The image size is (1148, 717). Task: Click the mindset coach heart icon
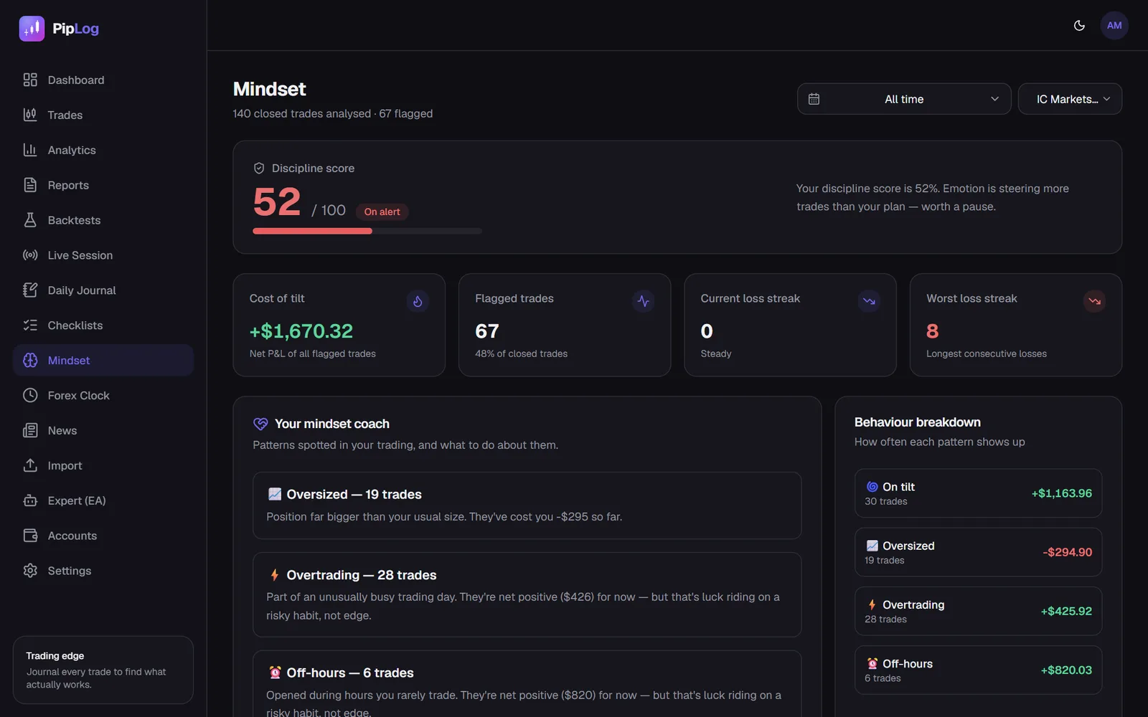(x=260, y=424)
